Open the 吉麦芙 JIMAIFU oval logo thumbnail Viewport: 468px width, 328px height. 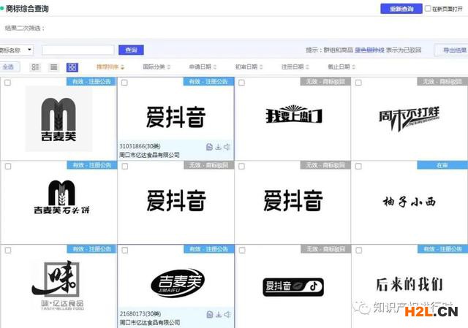(178, 283)
